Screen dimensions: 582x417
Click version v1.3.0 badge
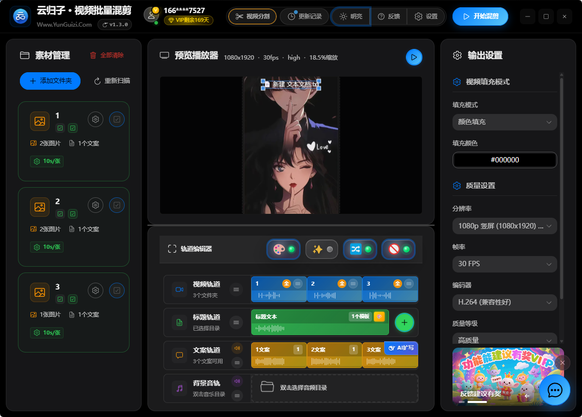coord(114,24)
